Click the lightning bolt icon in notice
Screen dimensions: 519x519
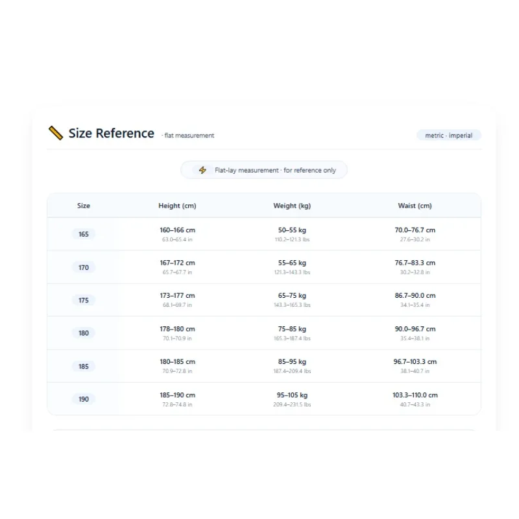202,170
